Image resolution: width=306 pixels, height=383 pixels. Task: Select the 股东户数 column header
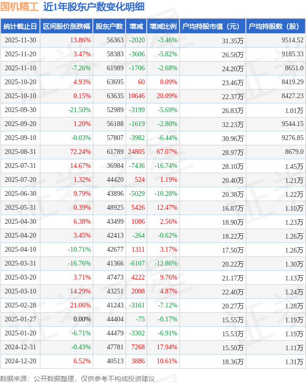point(109,26)
